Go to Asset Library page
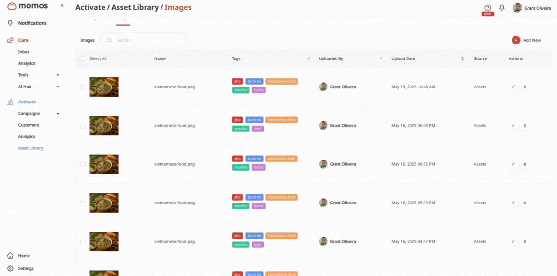This screenshot has width=557, height=276. 30,148
